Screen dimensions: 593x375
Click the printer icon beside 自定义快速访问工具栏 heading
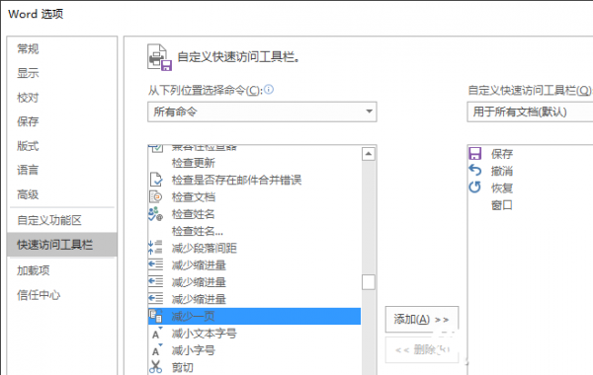point(159,57)
